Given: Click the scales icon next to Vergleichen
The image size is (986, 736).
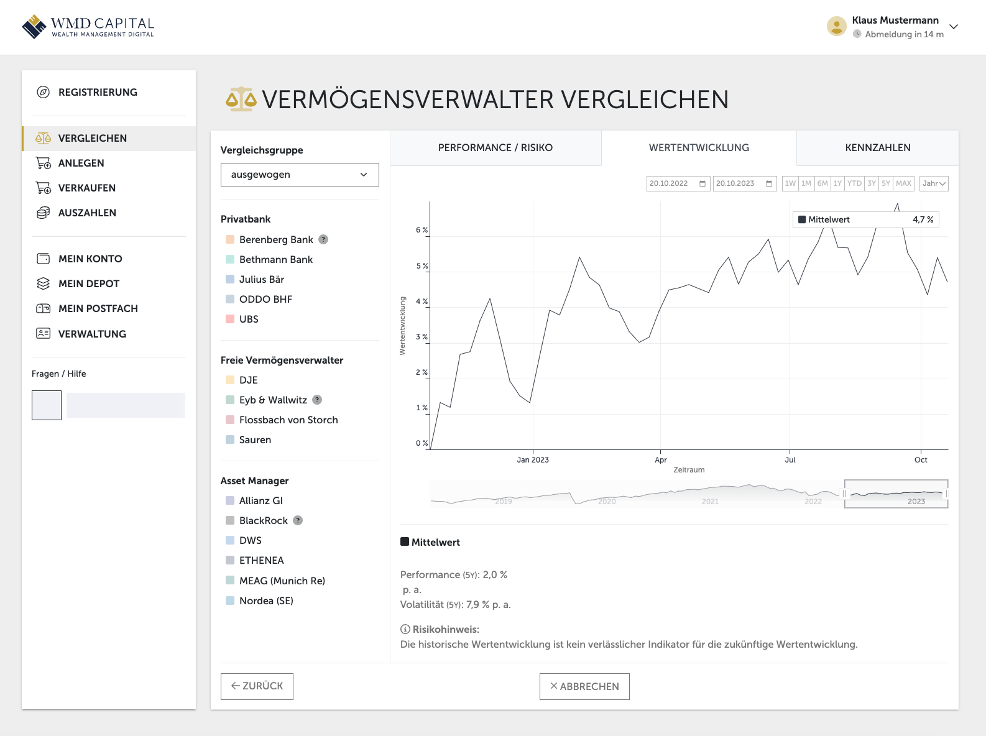Looking at the screenshot, I should tap(43, 138).
